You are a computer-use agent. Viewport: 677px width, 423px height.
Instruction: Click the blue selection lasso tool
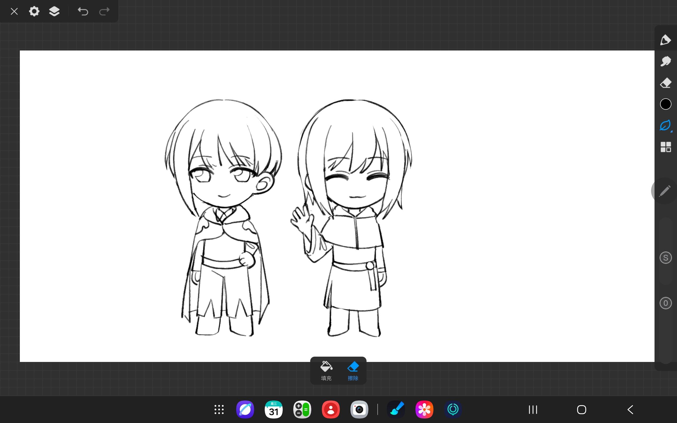click(665, 125)
